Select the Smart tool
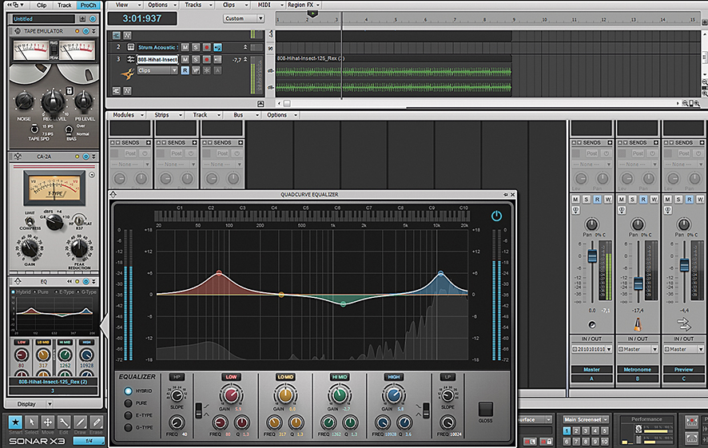This screenshot has height=448, width=708. tap(15, 422)
